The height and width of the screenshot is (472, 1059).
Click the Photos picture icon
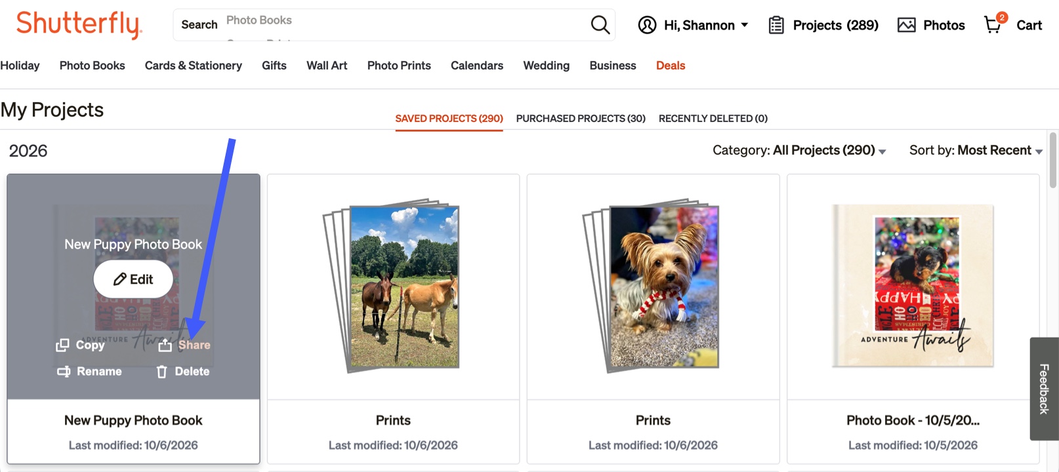tap(906, 25)
